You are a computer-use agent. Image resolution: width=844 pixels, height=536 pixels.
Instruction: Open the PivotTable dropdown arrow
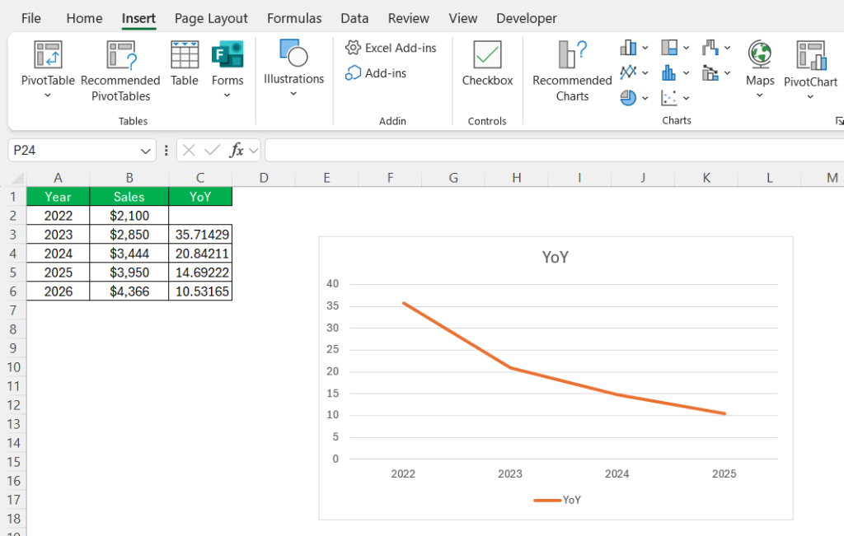tap(47, 93)
